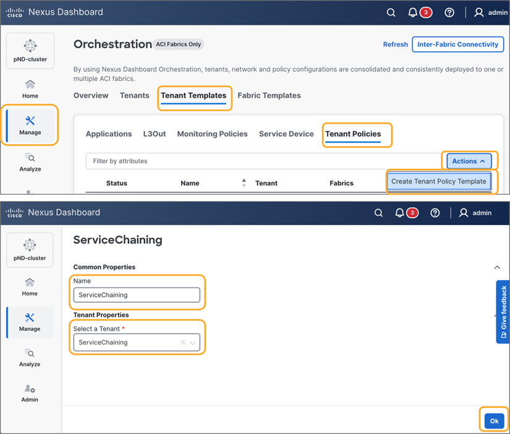Click the Status column header
This screenshot has height=434, width=510.
click(116, 183)
